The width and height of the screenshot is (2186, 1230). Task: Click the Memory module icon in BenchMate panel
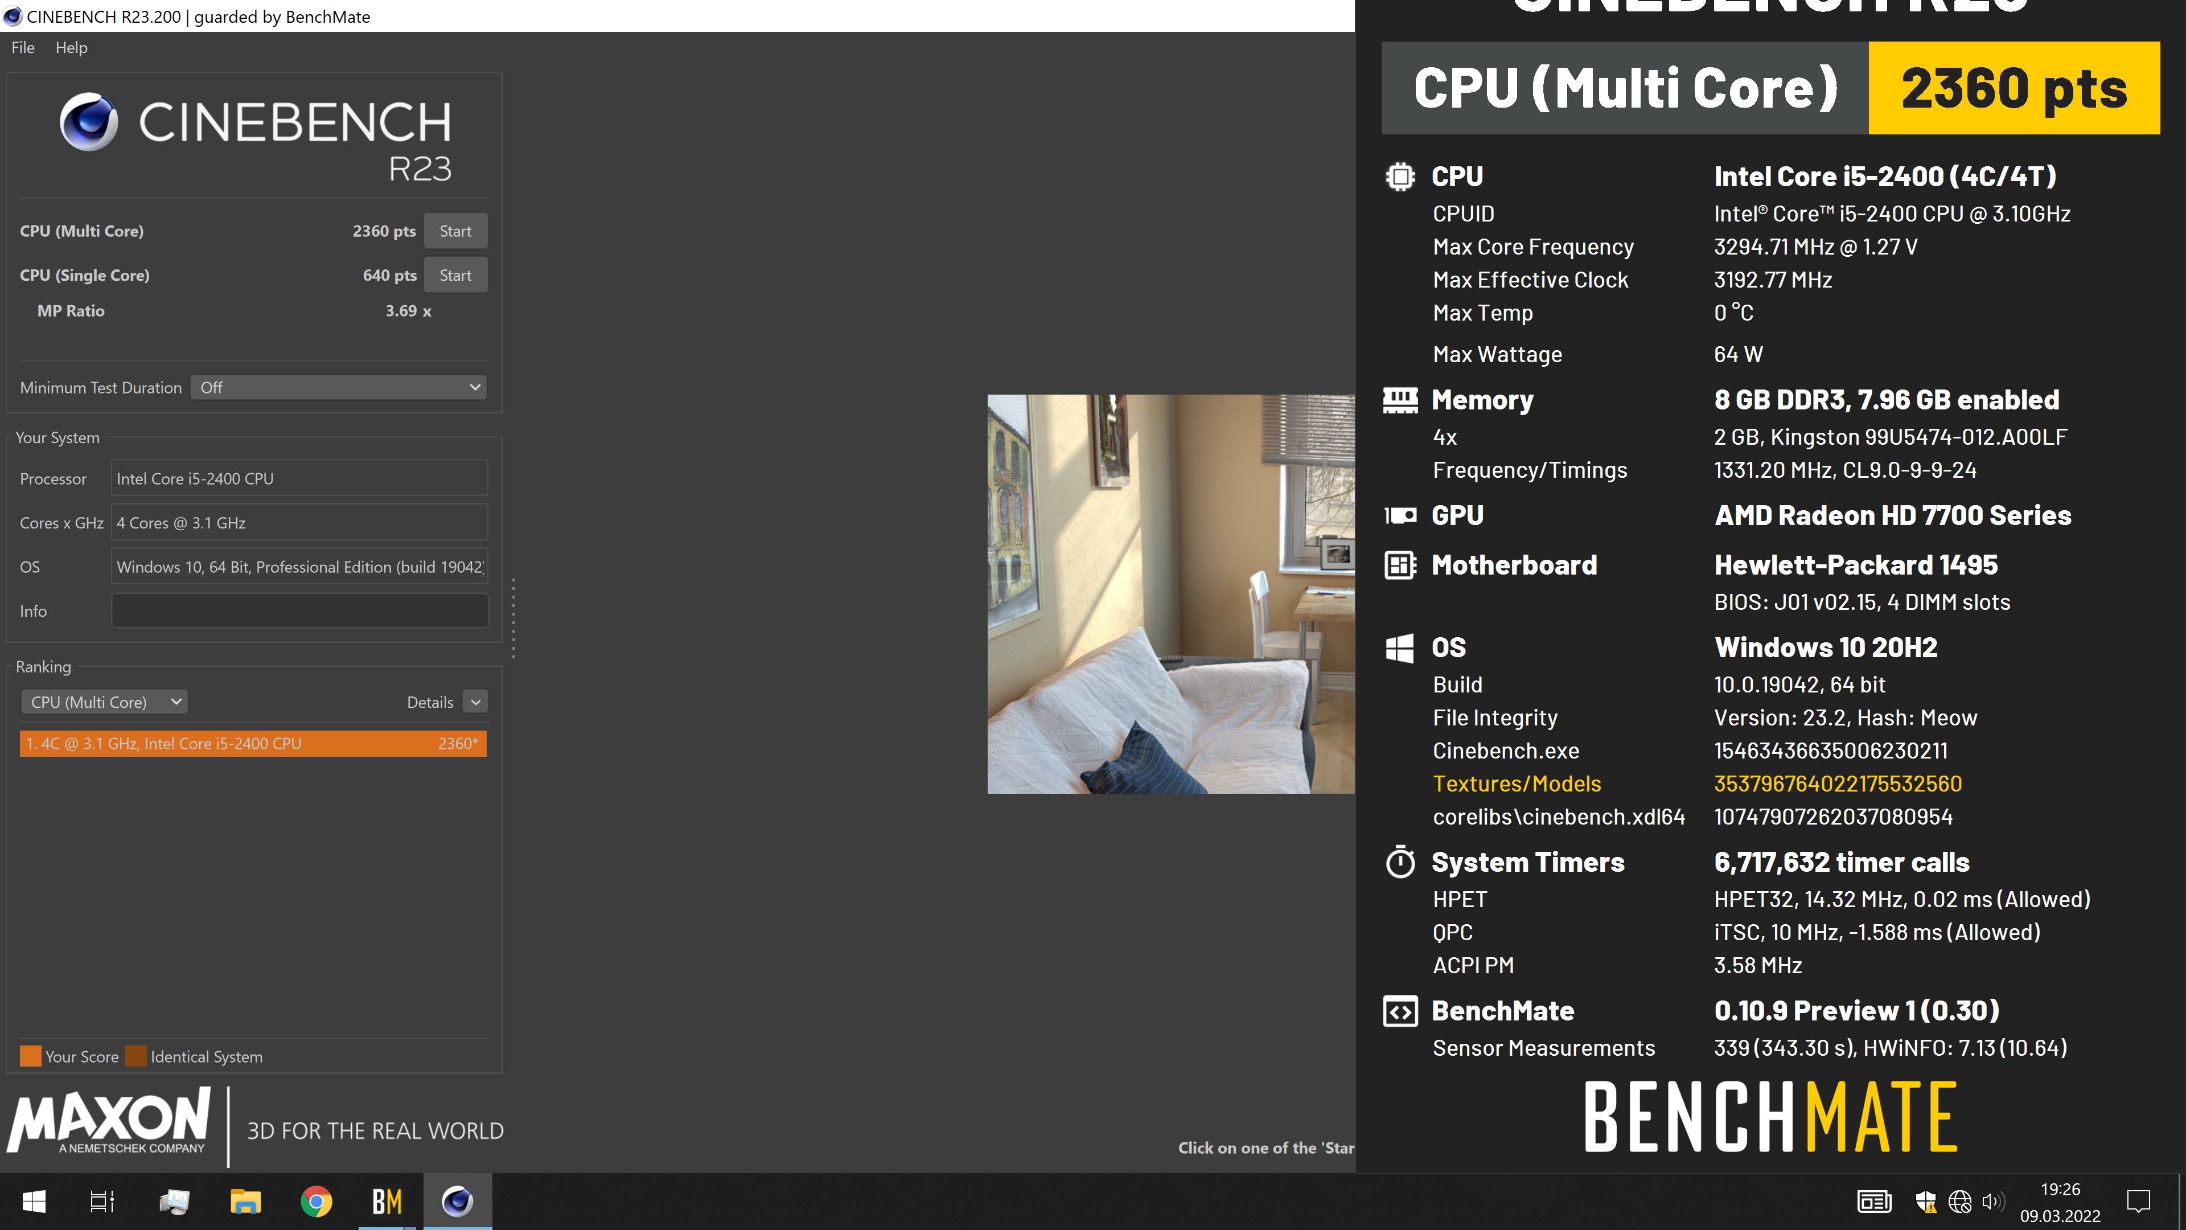[x=1400, y=400]
